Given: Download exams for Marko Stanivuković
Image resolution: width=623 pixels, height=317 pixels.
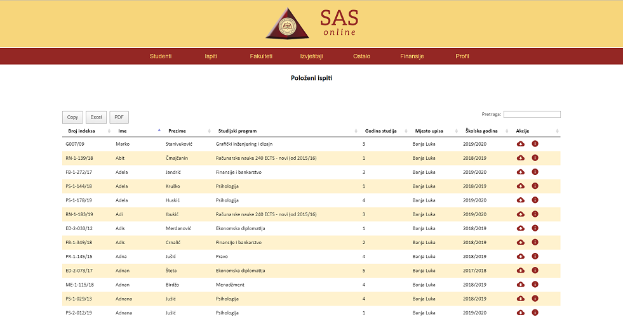Looking at the screenshot, I should (x=521, y=144).
